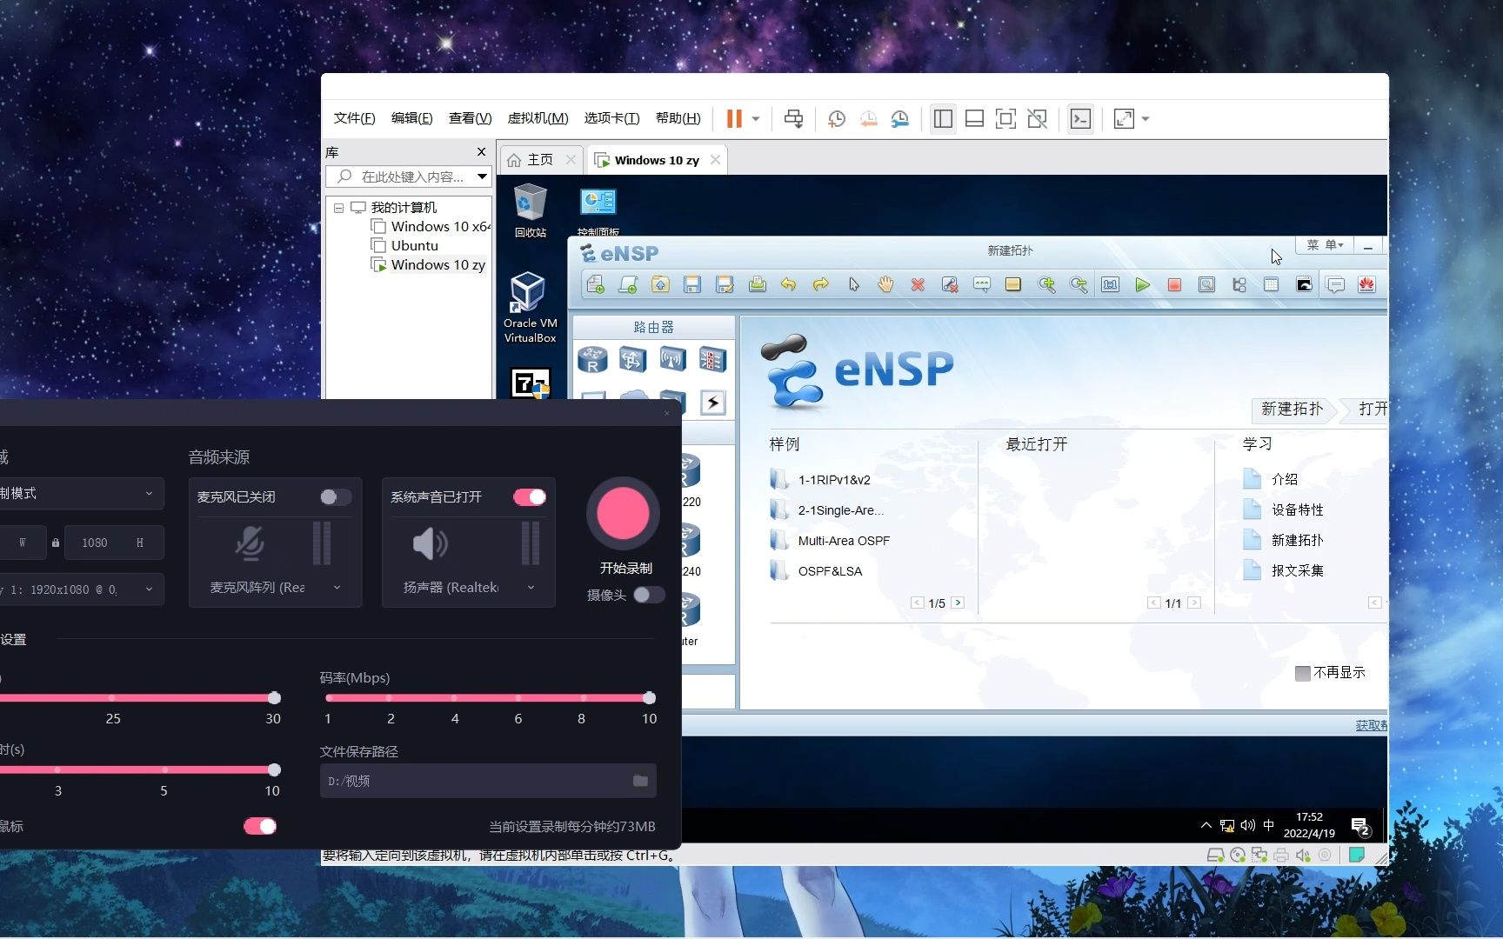Click the packet capture magnifier icon
This screenshot has width=1503, height=939.
point(1206,284)
